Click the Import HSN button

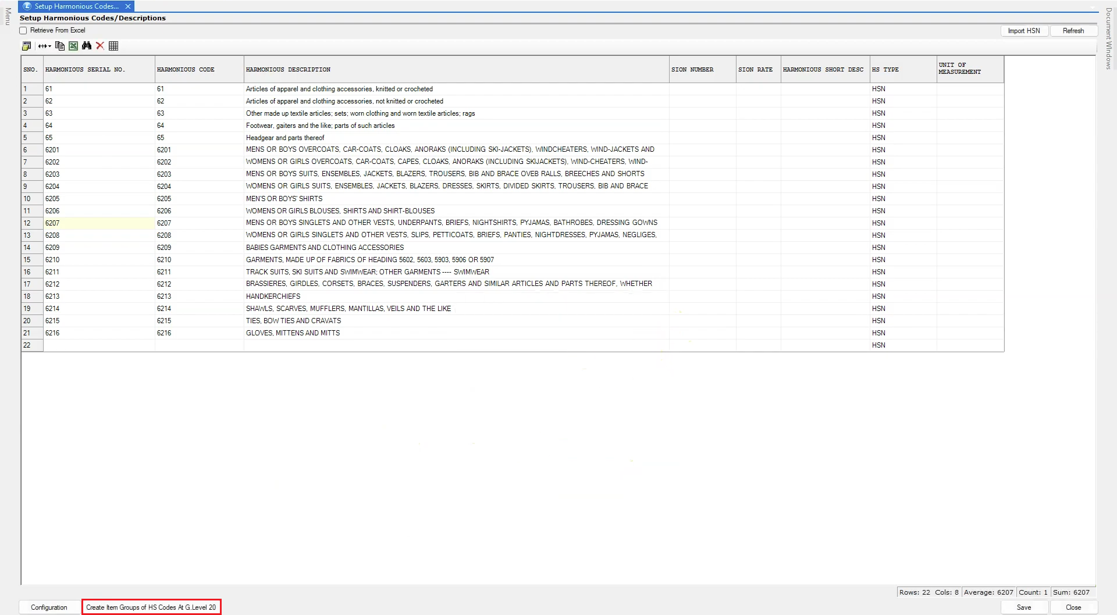(x=1023, y=31)
